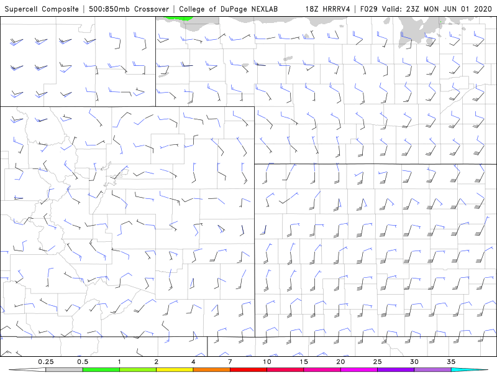This screenshot has width=497, height=373.
Task: Select the magenta swatch between 20 and 25
Action: pos(359,370)
